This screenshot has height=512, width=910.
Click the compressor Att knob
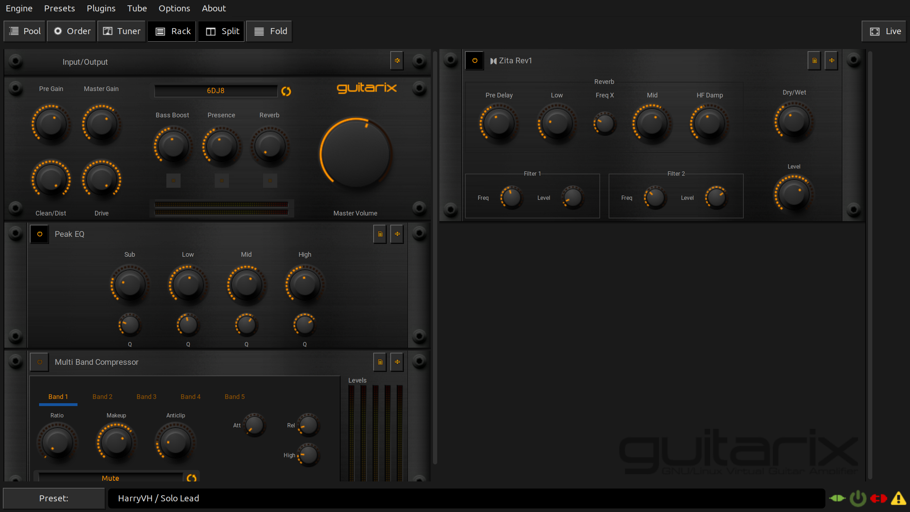[x=255, y=425]
